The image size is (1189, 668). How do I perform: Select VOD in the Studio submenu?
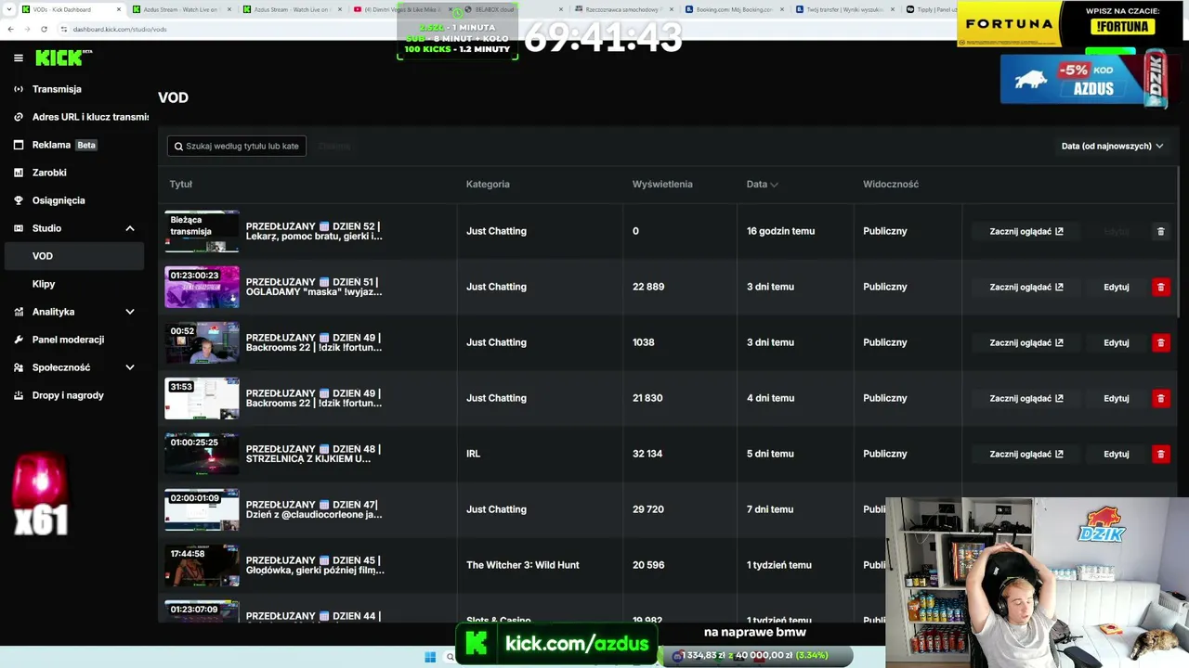point(74,256)
